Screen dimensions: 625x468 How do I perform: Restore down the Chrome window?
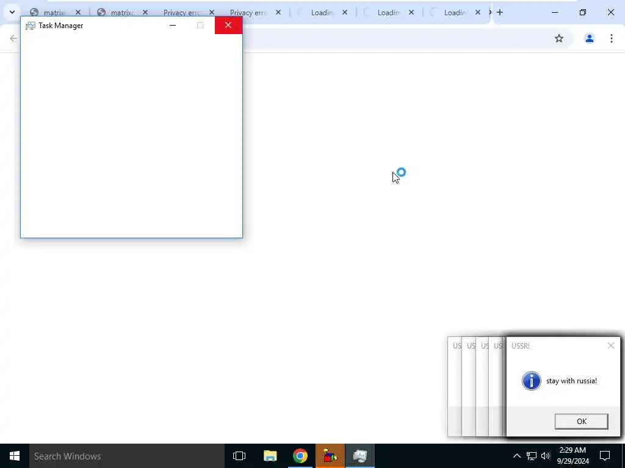click(583, 12)
